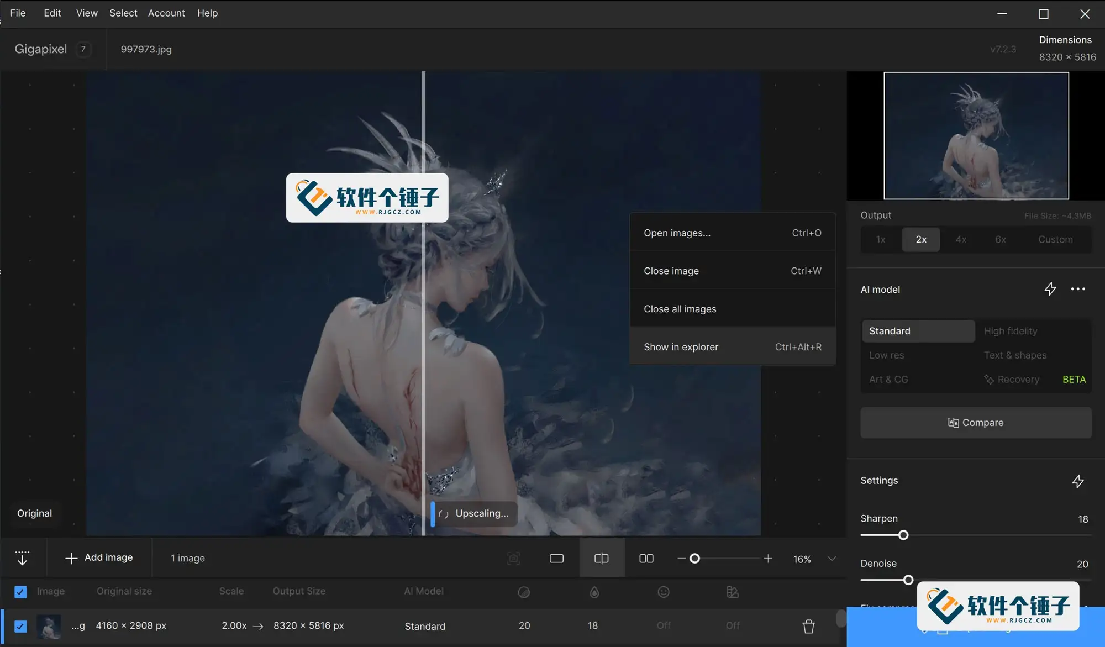
Task: Click the zoom in plus icon
Action: point(768,559)
